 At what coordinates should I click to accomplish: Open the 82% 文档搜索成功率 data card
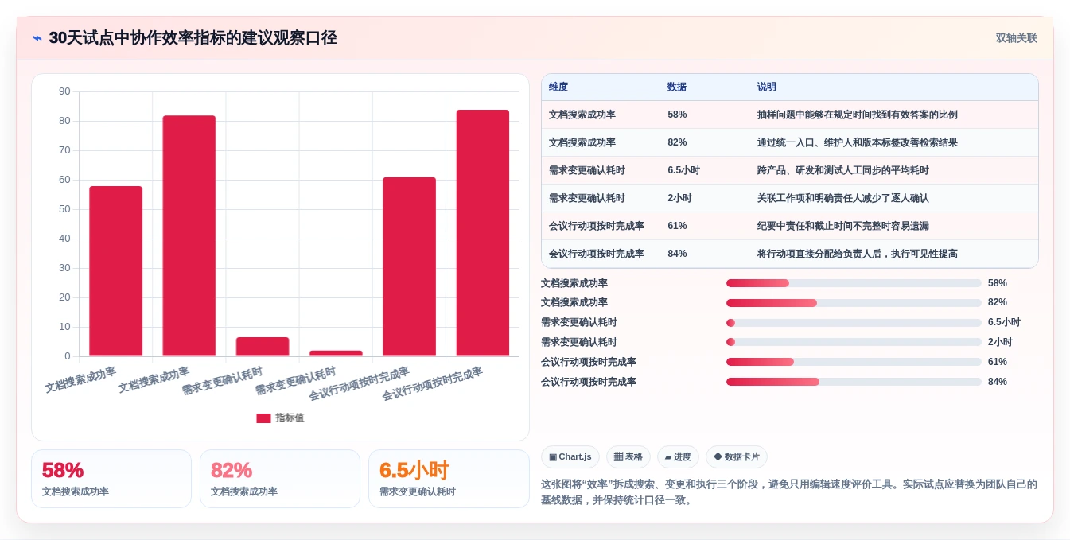point(280,479)
